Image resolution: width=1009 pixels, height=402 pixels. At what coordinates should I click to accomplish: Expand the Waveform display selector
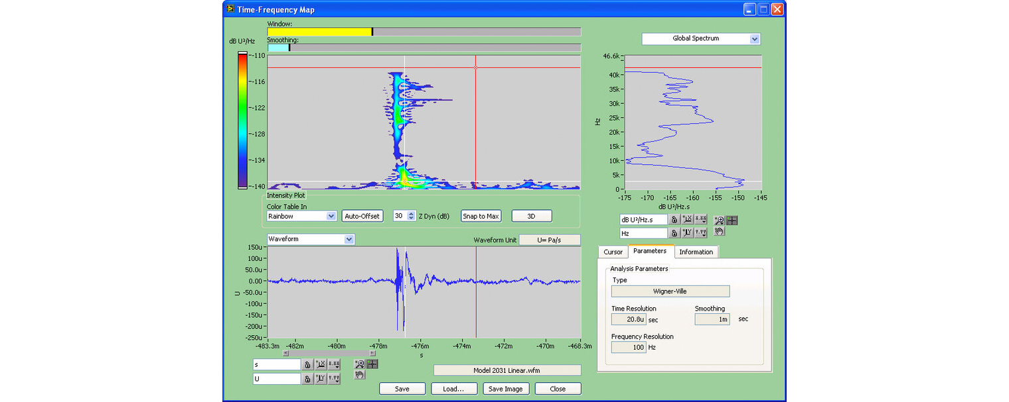(x=349, y=239)
